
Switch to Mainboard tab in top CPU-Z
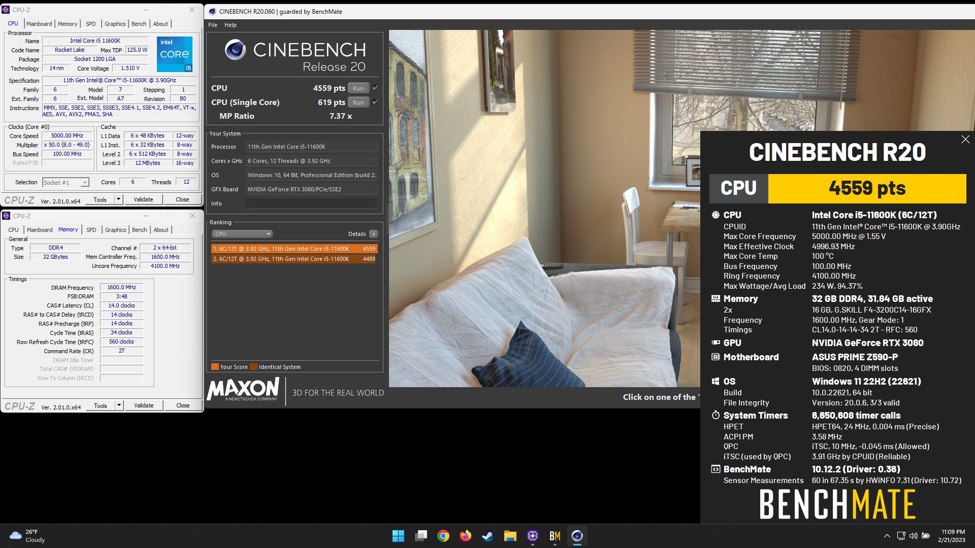click(x=39, y=24)
